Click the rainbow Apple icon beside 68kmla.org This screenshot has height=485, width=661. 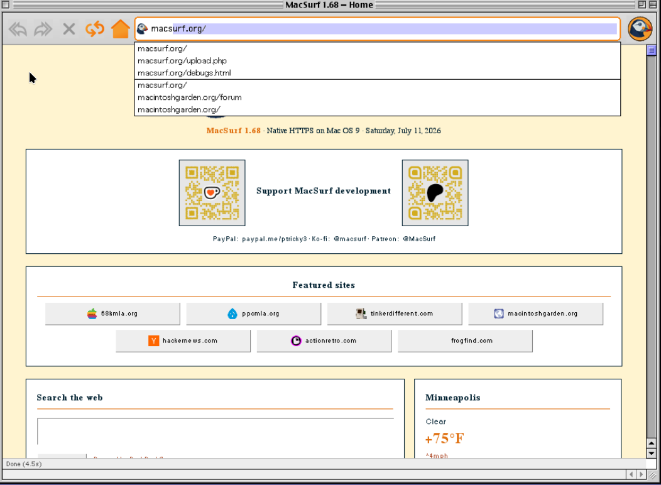click(x=92, y=313)
